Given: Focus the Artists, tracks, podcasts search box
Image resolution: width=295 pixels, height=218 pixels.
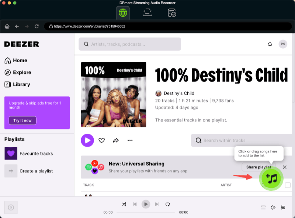Looking at the screenshot, I should pyautogui.click(x=130, y=44).
